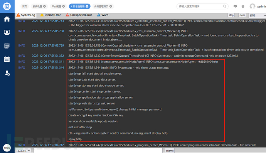Click INFO label of the 17:55:51.332 row
This screenshot has width=266, height=153.
point(22,55)
